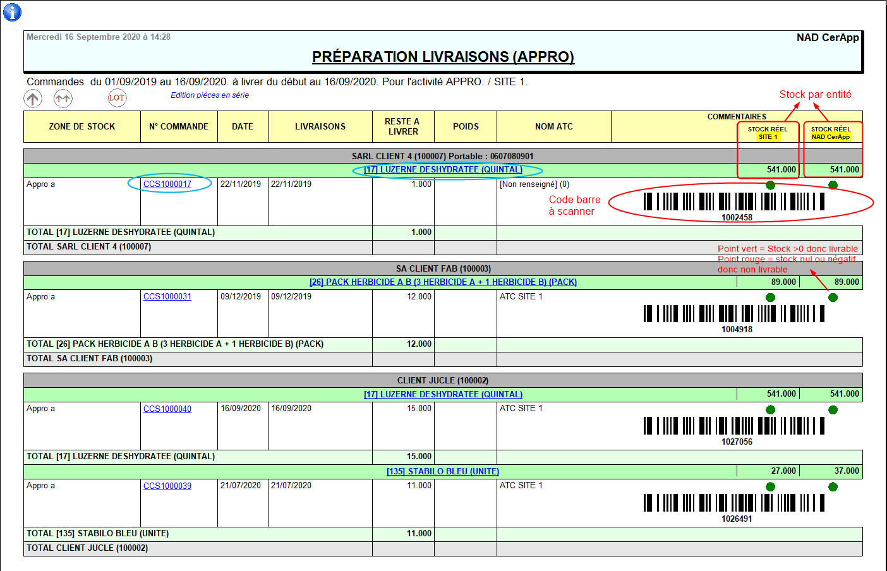Image resolution: width=887 pixels, height=571 pixels.
Task: Open order link CCS1000040
Action: click(x=167, y=409)
